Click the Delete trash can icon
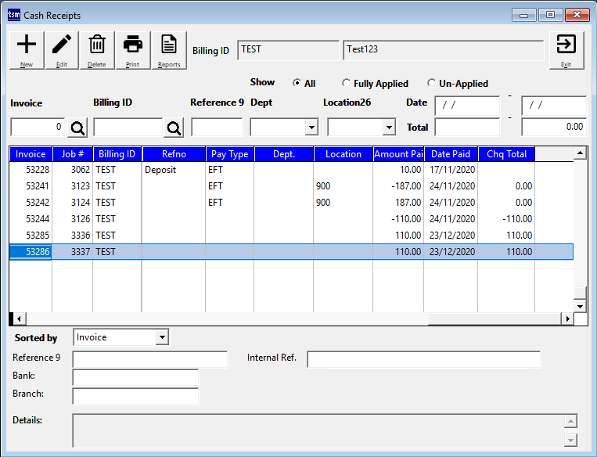The height and width of the screenshot is (457, 597). tap(97, 49)
